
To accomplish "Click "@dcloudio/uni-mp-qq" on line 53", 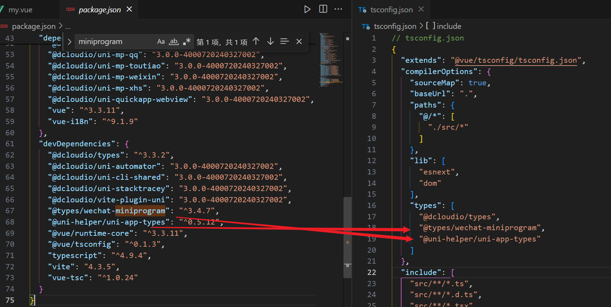I will (x=95, y=55).
